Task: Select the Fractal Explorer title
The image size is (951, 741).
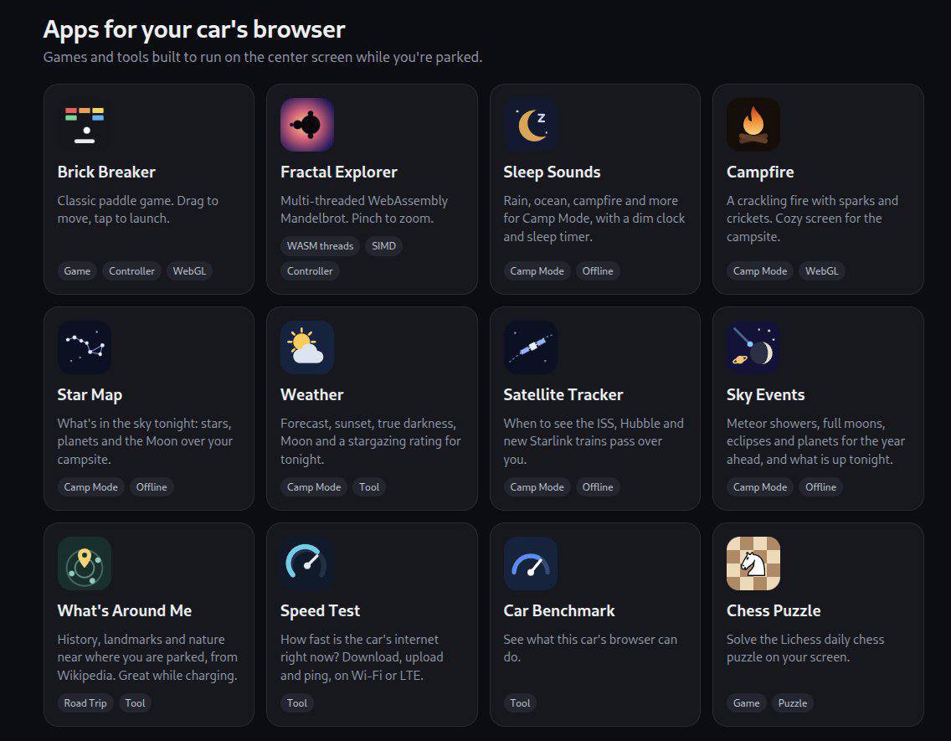Action: 338,172
